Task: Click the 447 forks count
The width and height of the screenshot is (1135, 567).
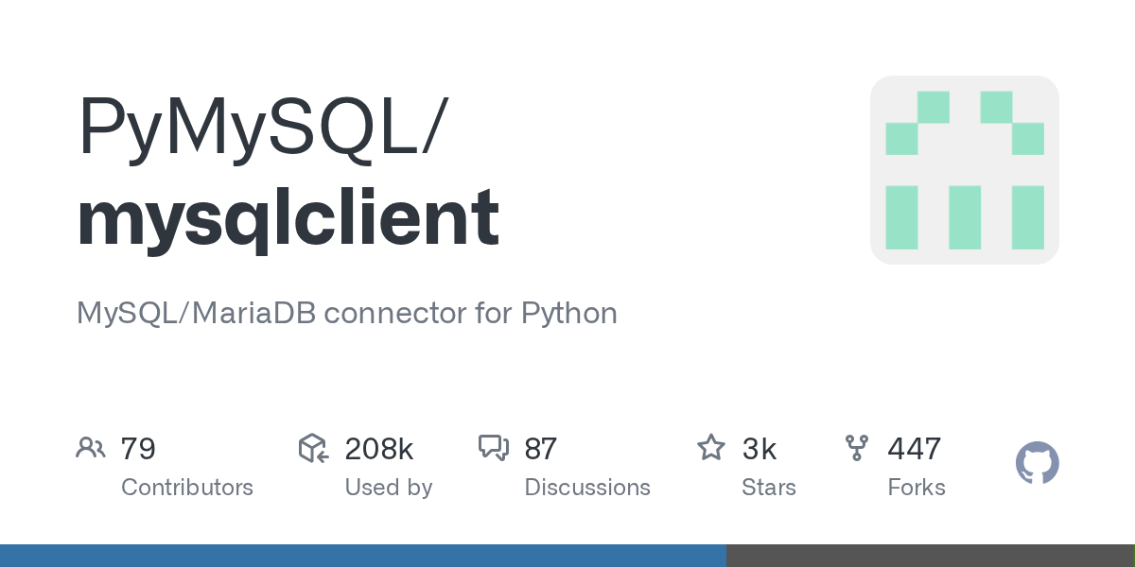Action: pos(914,449)
